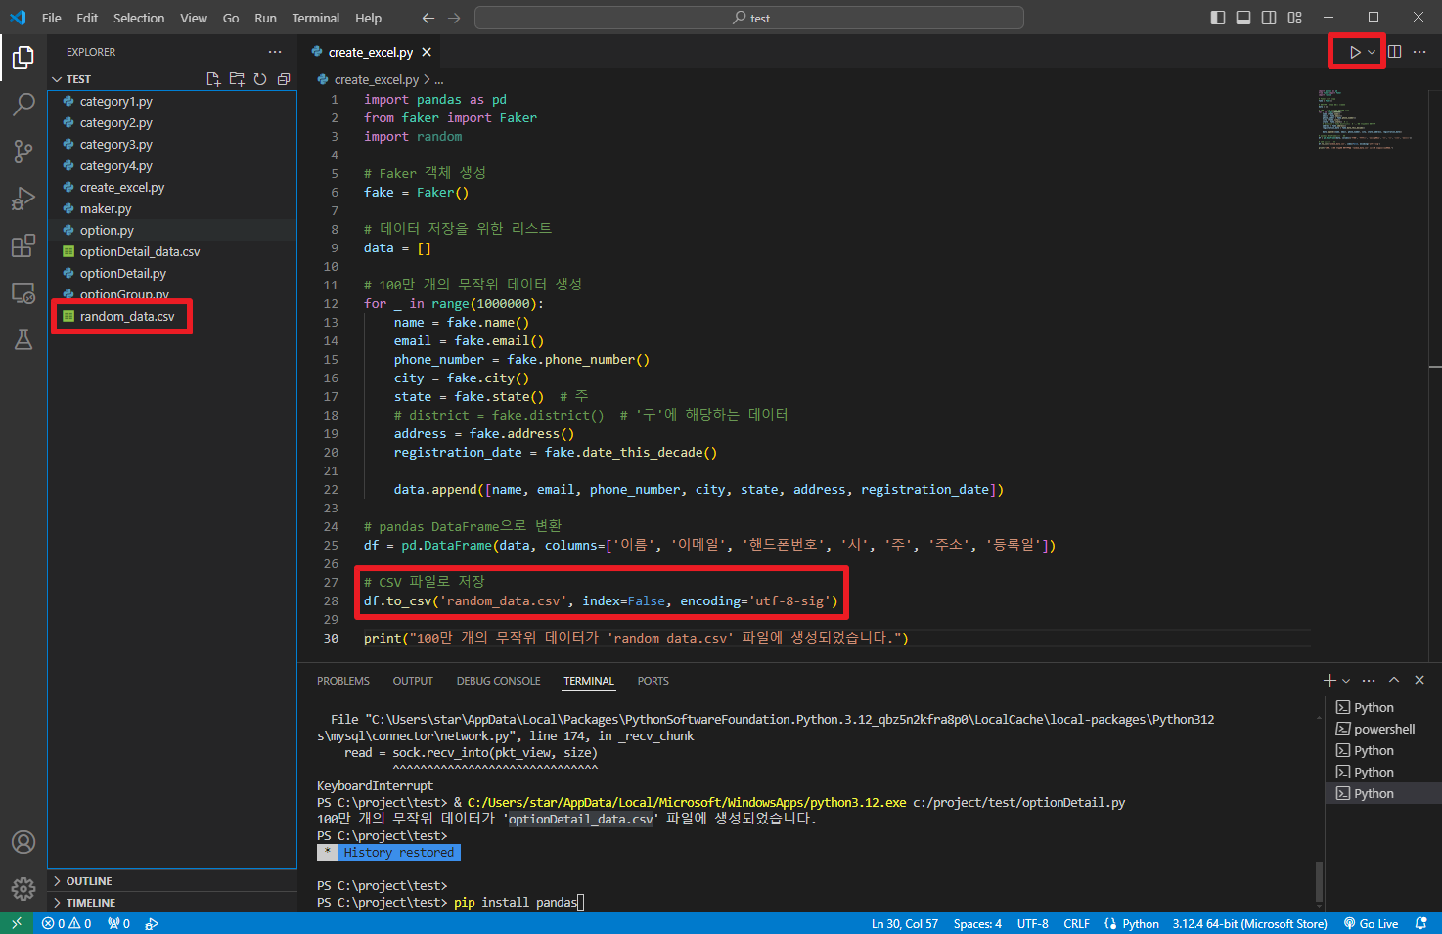Change CRLF end of line sequence
The height and width of the screenshot is (934, 1442).
point(1076,923)
